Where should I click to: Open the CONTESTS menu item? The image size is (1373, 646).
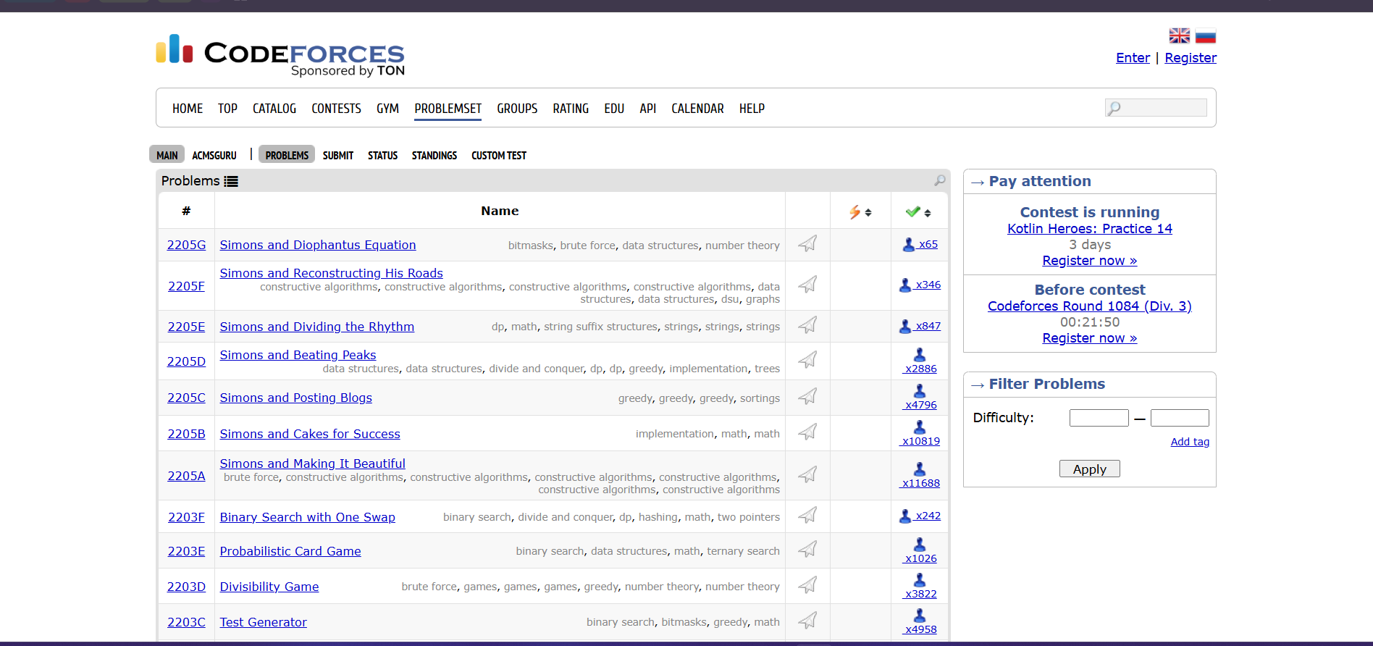coord(336,109)
